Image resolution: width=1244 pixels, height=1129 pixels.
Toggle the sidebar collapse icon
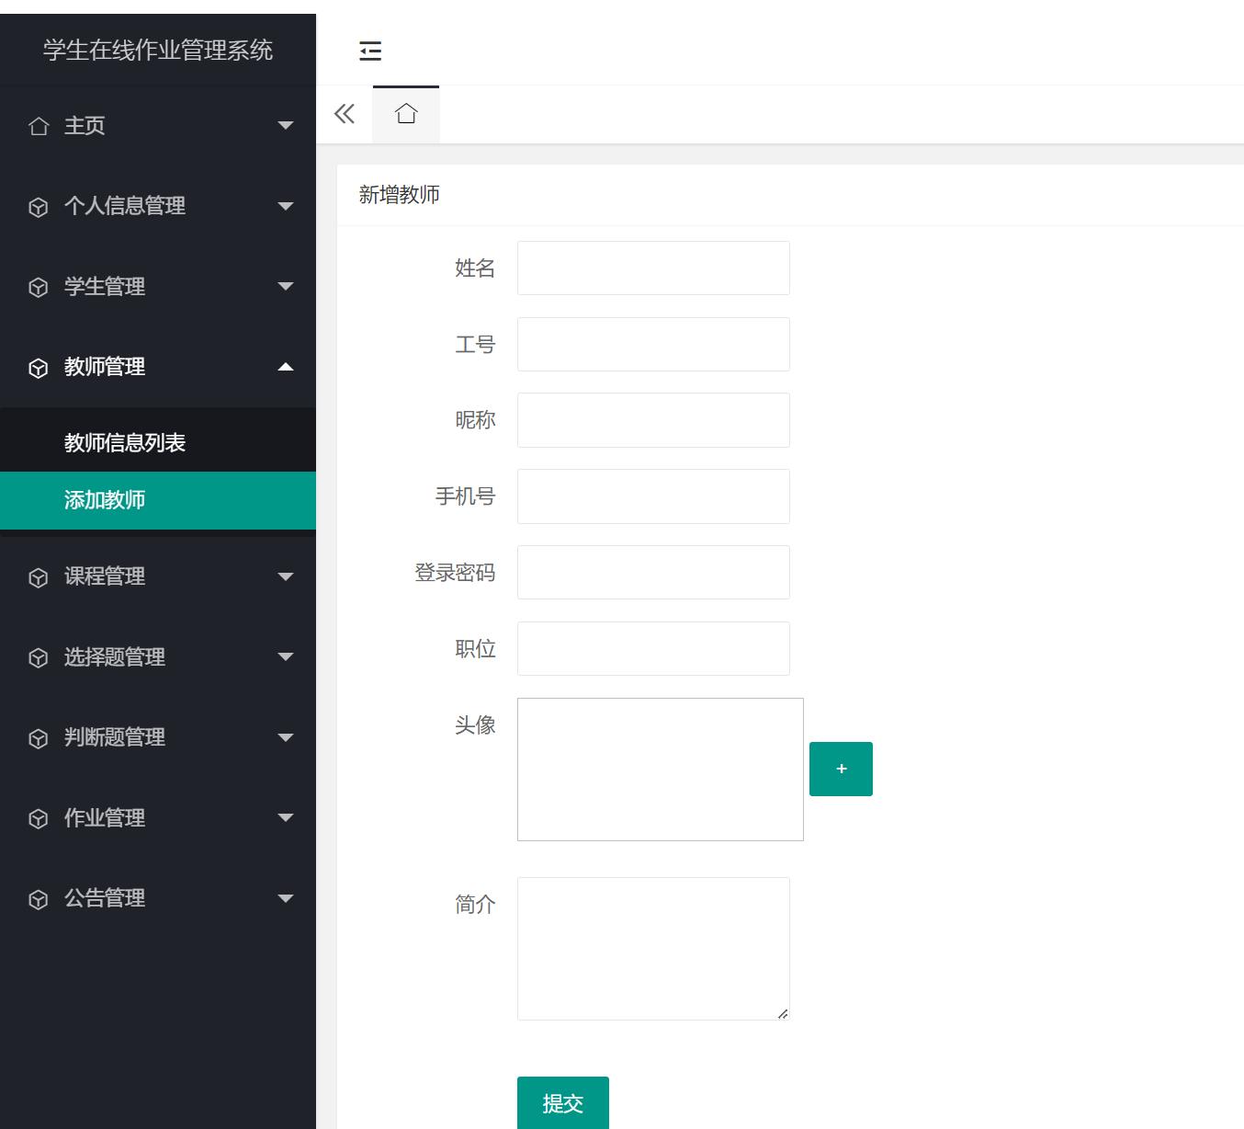pyautogui.click(x=370, y=51)
